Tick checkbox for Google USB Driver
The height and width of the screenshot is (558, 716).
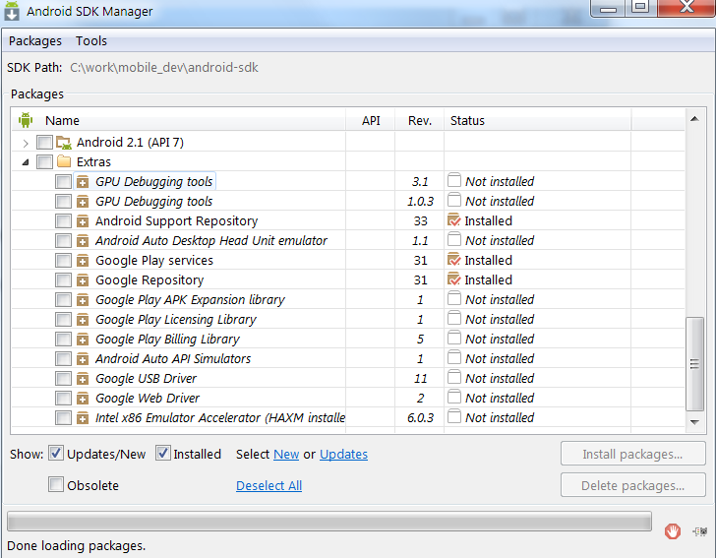tap(64, 379)
